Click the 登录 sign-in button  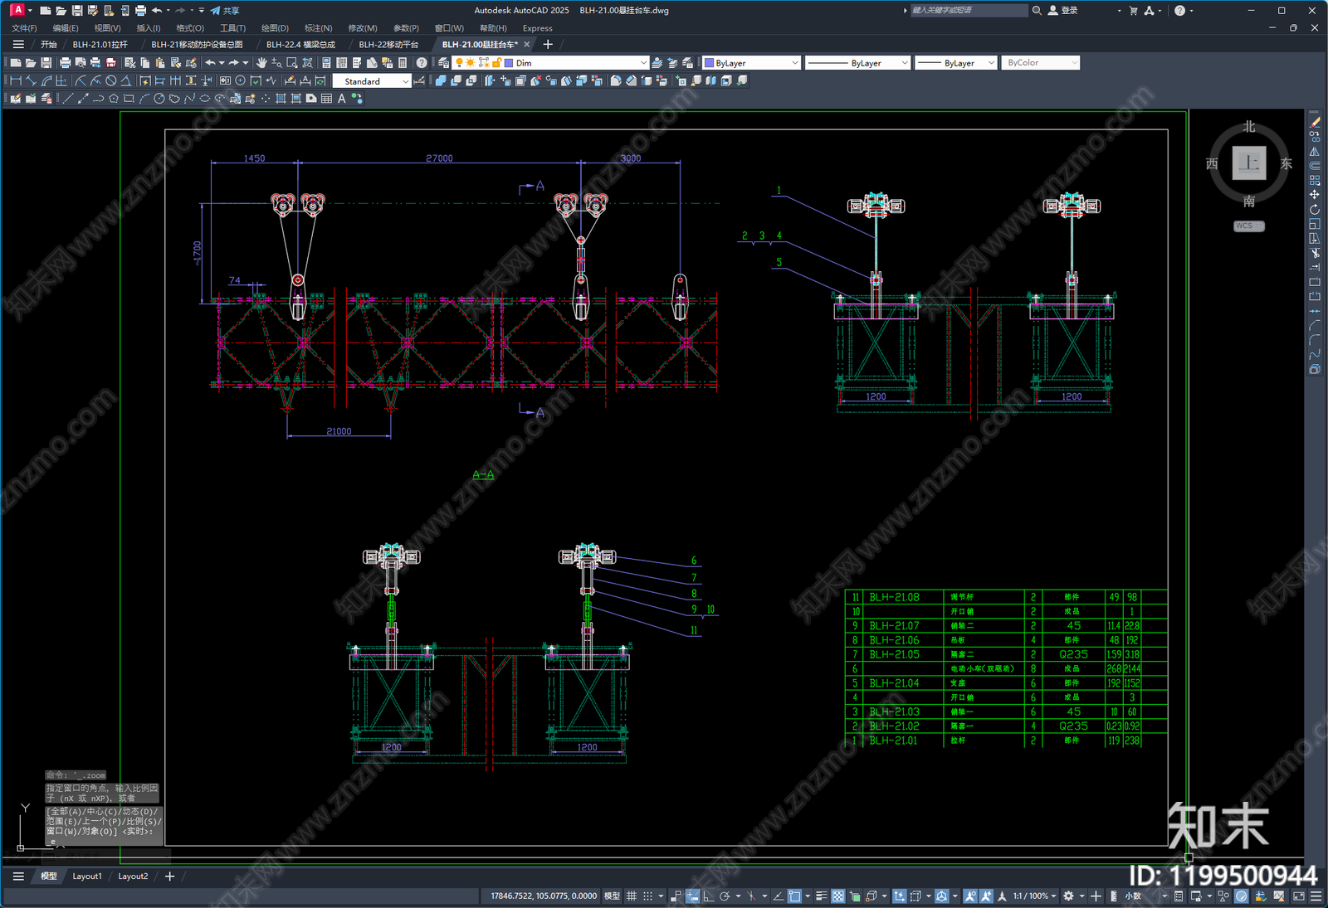pyautogui.click(x=1063, y=11)
